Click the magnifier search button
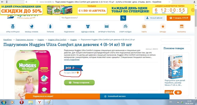 pos(123,18)
